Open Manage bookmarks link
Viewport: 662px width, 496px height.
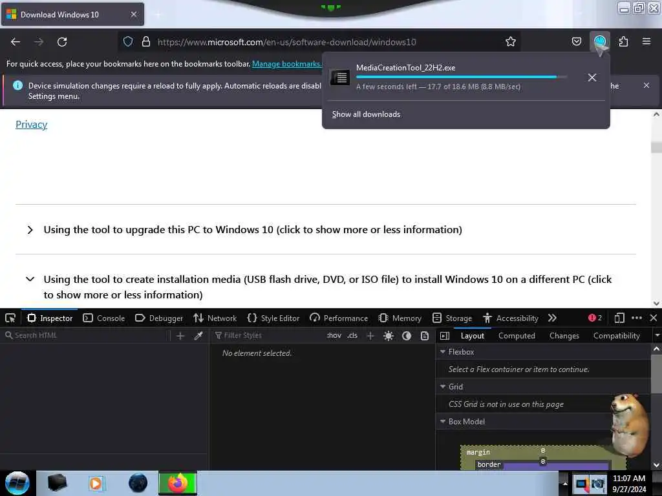pos(286,64)
